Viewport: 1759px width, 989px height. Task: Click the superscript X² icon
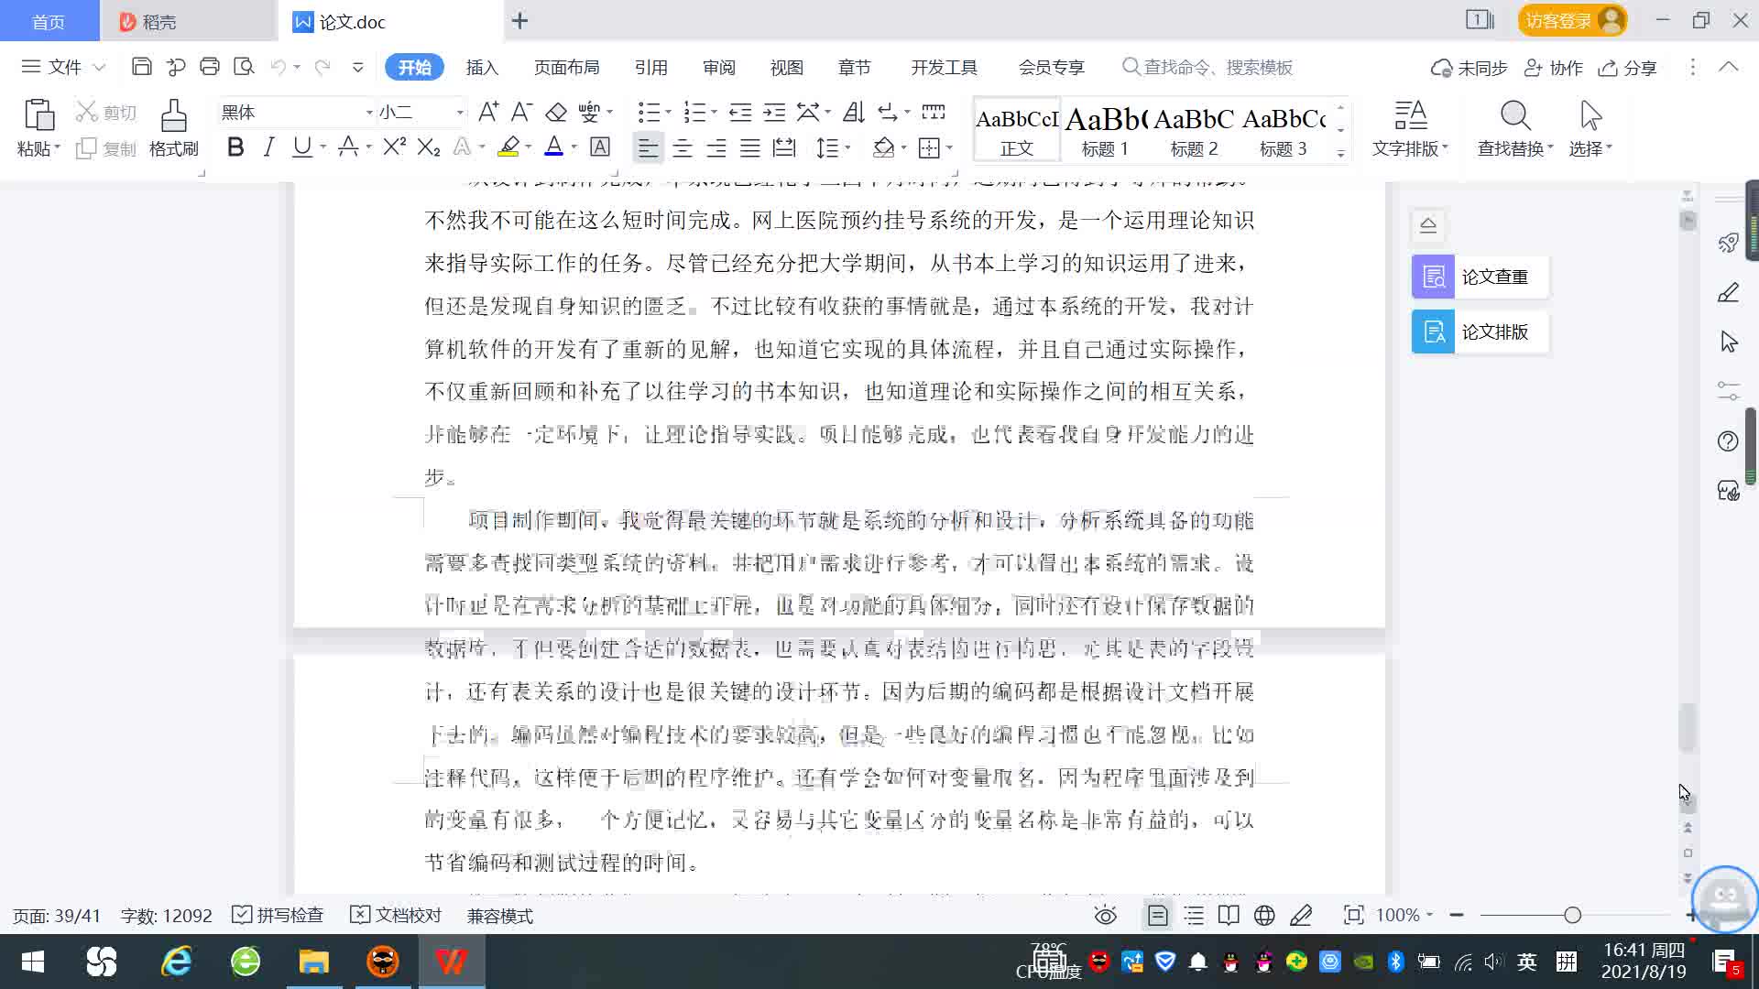coord(394,147)
